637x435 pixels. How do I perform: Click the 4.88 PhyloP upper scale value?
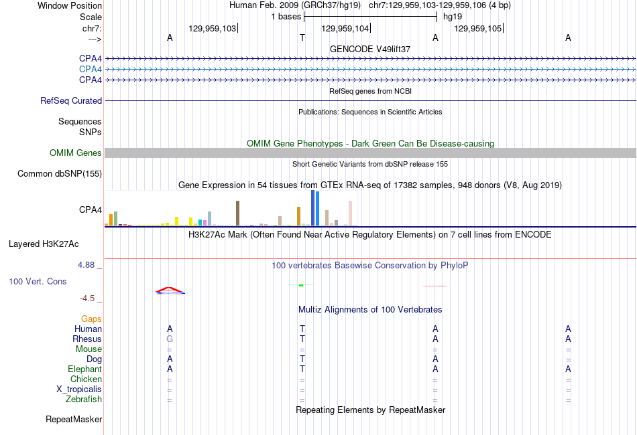click(x=86, y=265)
